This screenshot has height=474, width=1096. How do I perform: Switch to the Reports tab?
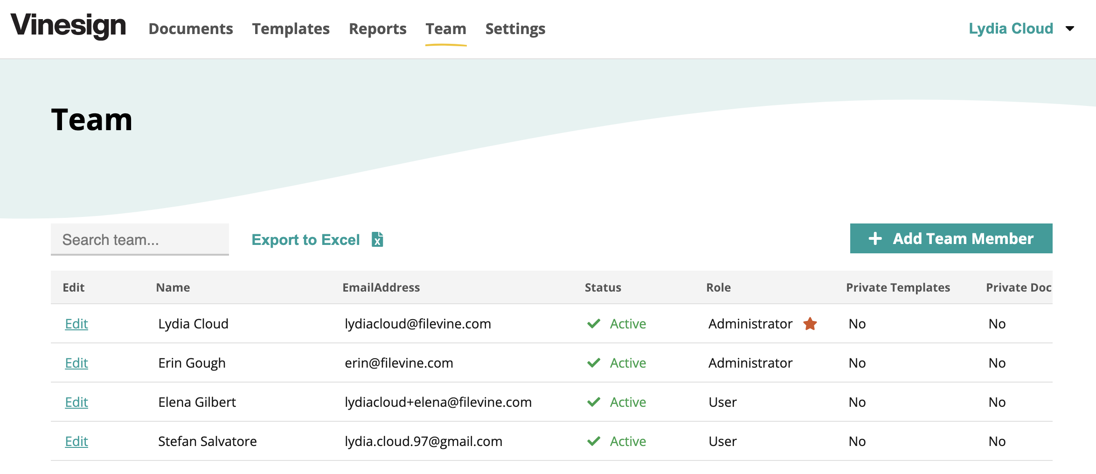[378, 29]
